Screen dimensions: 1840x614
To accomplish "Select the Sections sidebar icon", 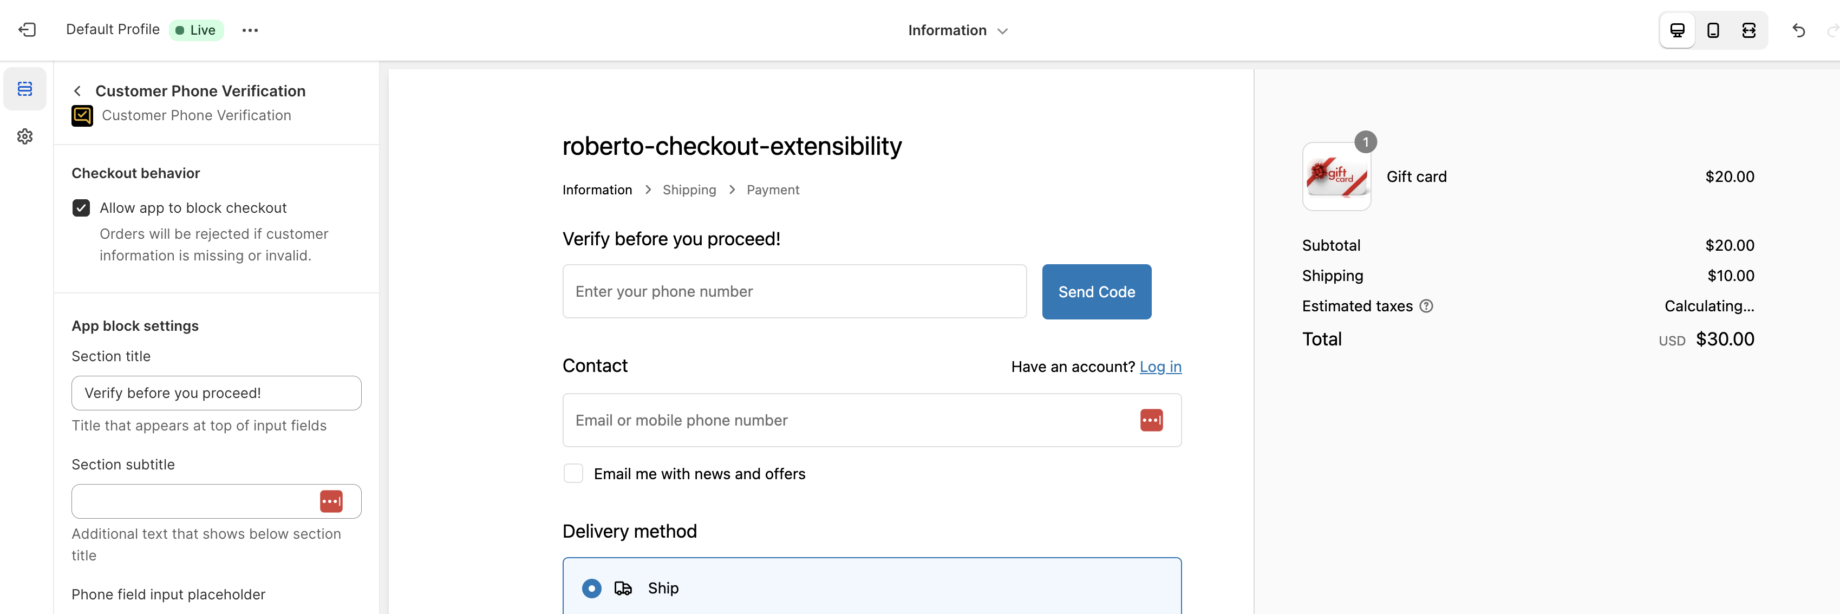I will [25, 89].
